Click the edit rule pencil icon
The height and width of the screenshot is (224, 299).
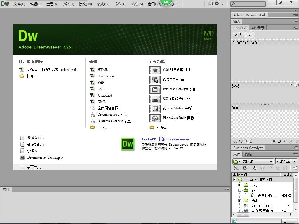pos(285,141)
